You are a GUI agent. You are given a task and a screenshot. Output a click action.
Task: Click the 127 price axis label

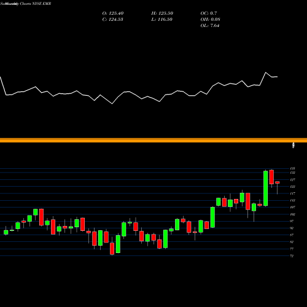click(293, 180)
